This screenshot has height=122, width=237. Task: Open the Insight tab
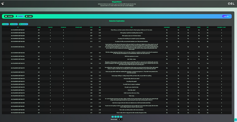tap(29, 16)
